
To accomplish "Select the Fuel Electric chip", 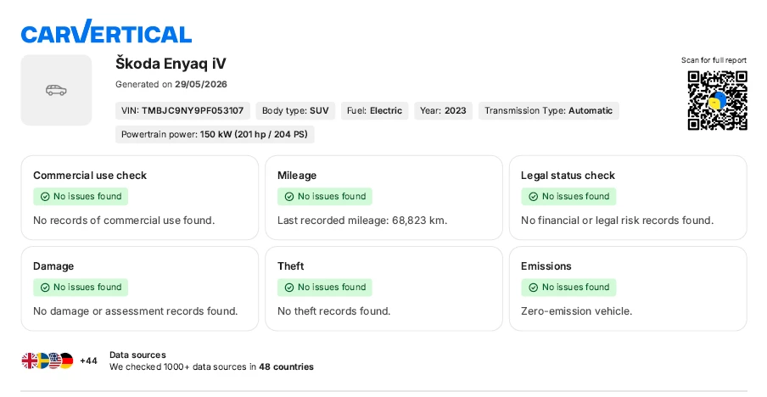I will 375,110.
